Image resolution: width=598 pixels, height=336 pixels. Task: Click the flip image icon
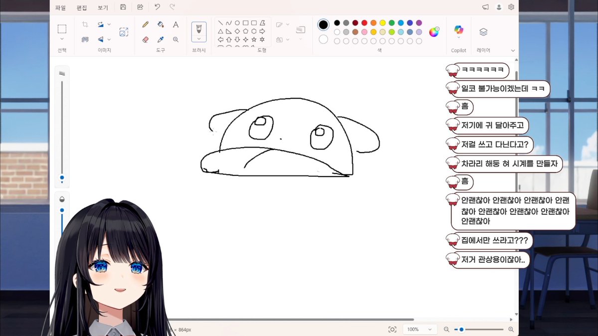[x=100, y=39]
